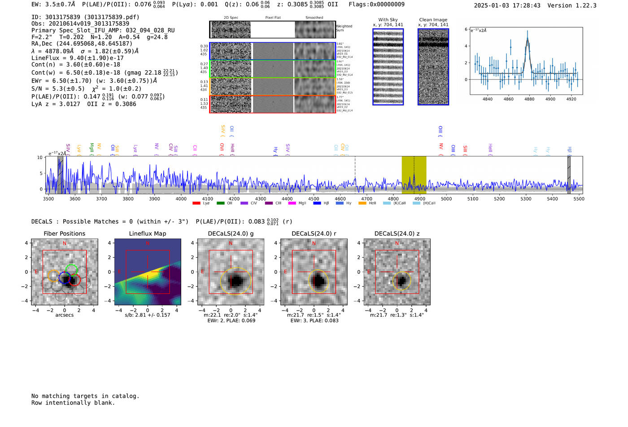
Task: Click the dashed vertical line near 4650
Action: tap(355, 175)
